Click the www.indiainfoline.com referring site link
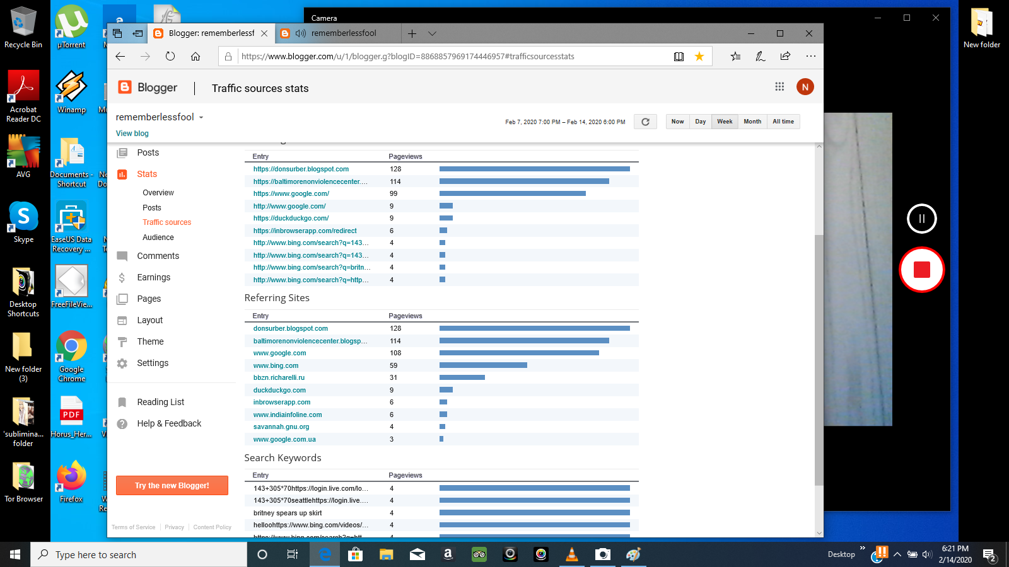The height and width of the screenshot is (567, 1009). pyautogui.click(x=288, y=415)
